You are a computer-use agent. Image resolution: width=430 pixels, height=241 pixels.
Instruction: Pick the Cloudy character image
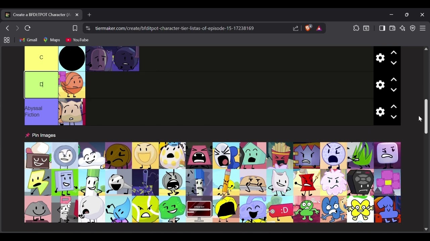(92, 156)
